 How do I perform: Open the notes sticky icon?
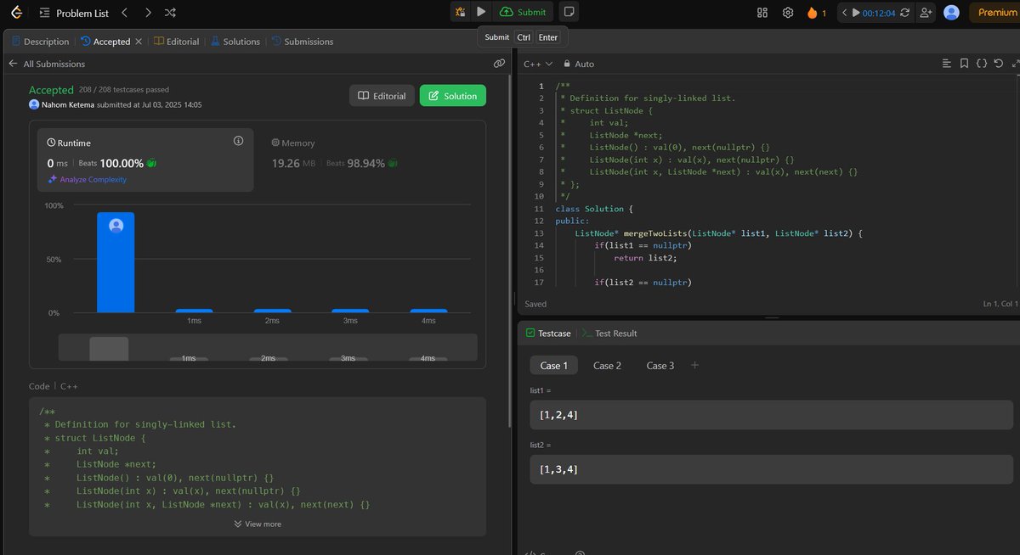click(569, 12)
